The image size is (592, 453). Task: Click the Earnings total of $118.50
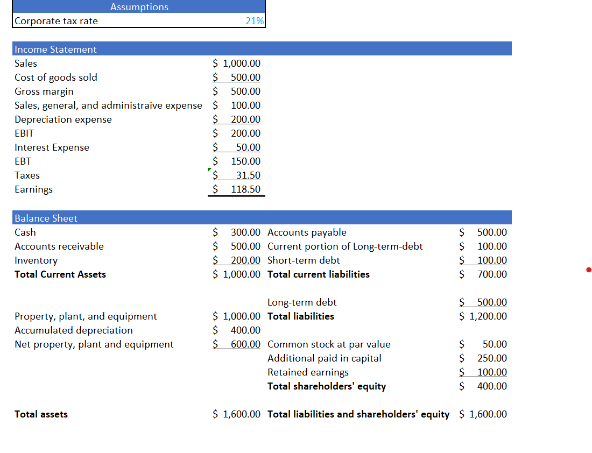(x=237, y=189)
